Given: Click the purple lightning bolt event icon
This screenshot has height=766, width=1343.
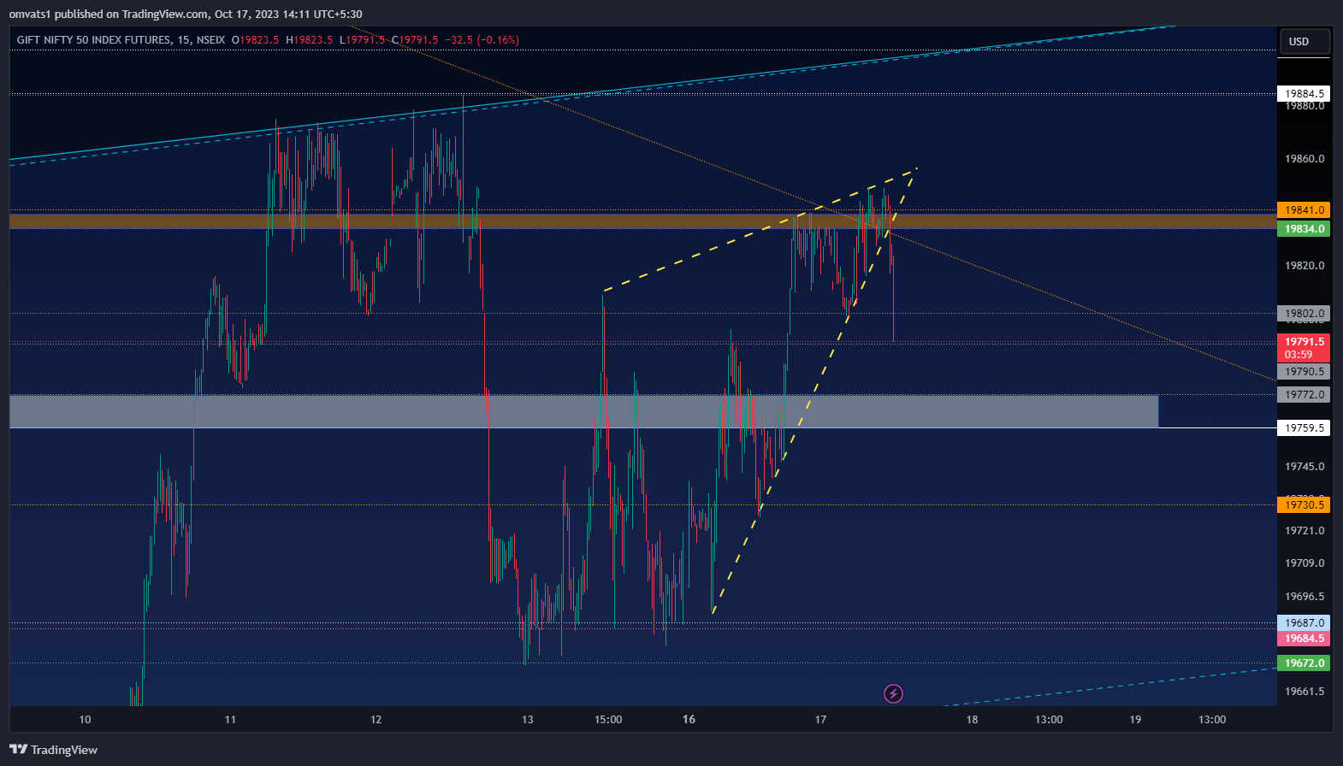Looking at the screenshot, I should [893, 693].
